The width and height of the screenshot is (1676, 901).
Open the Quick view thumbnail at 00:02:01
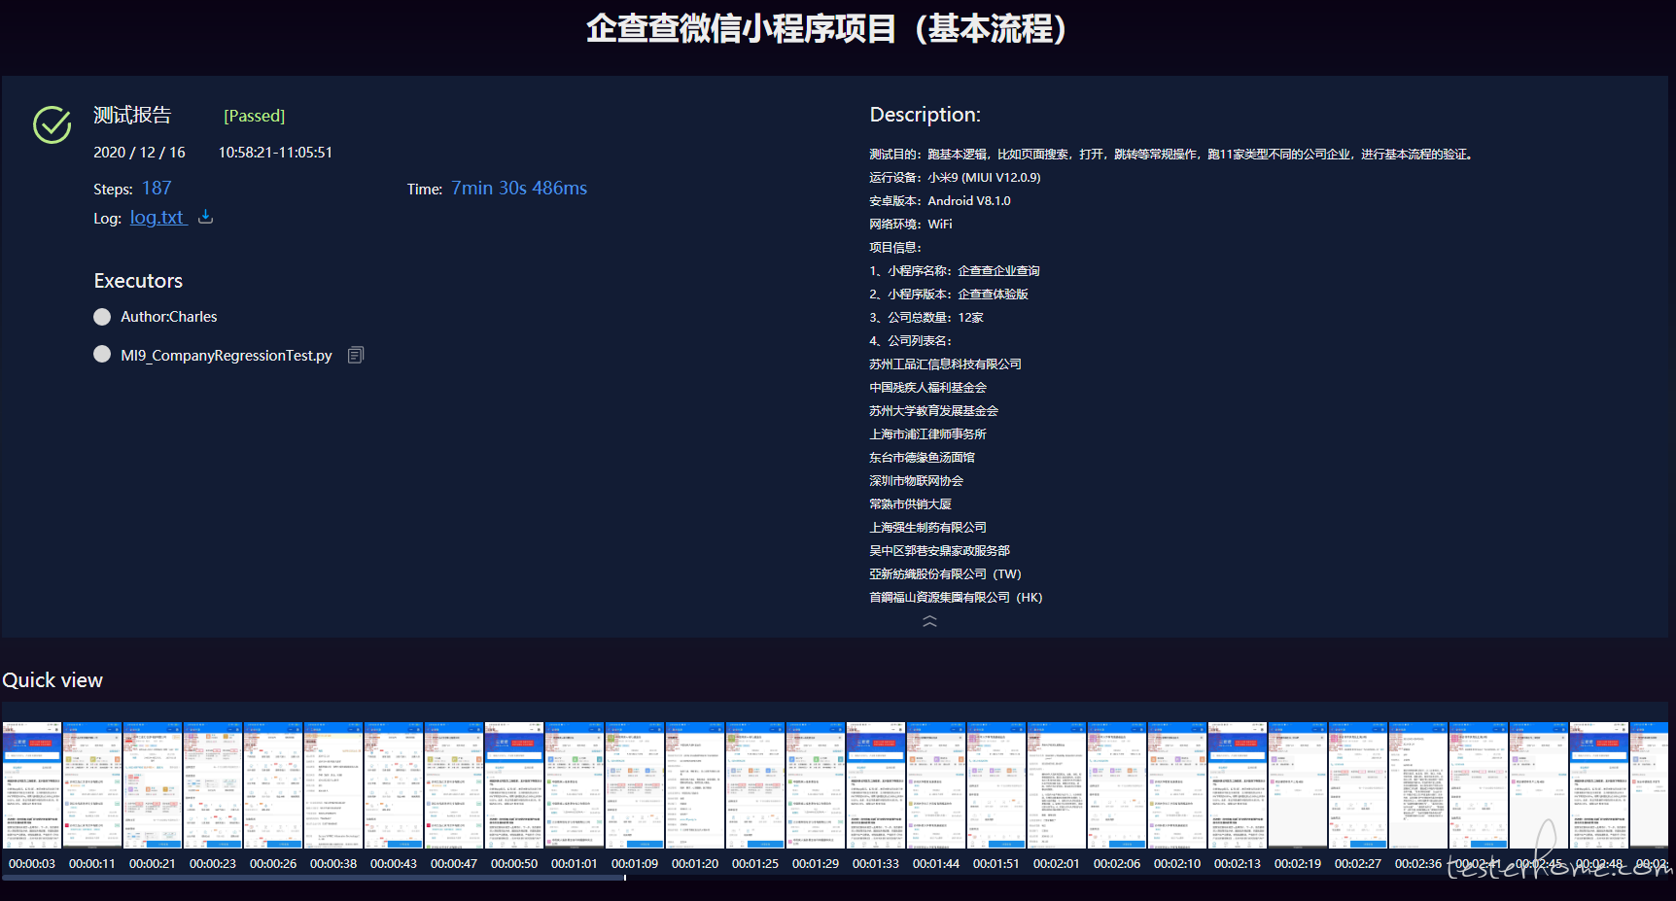pos(1057,785)
